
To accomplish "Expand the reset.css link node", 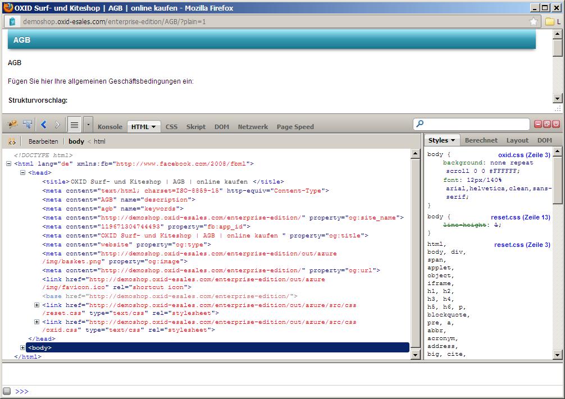I will tap(37, 305).
